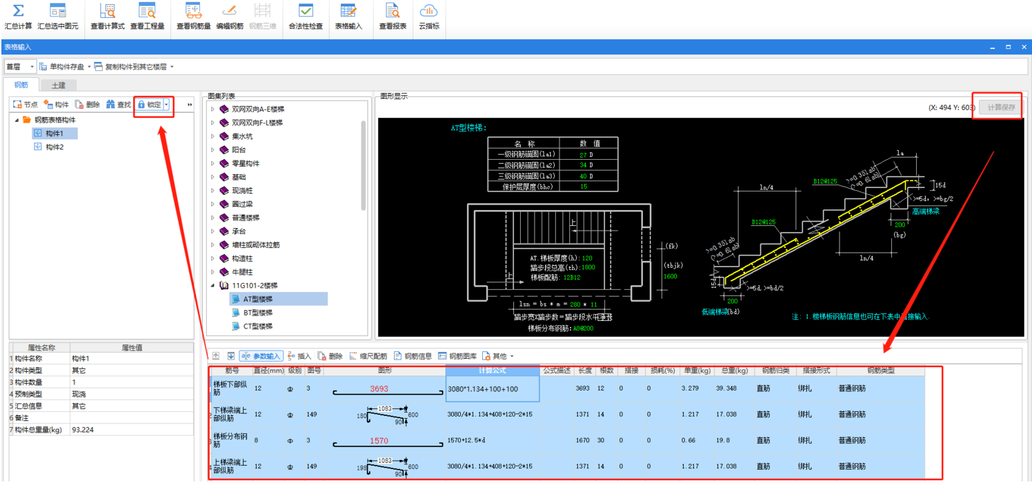Click move-row-down arrow in rebar toolbar
Image resolution: width=1032 pixels, height=489 pixels.
point(231,356)
